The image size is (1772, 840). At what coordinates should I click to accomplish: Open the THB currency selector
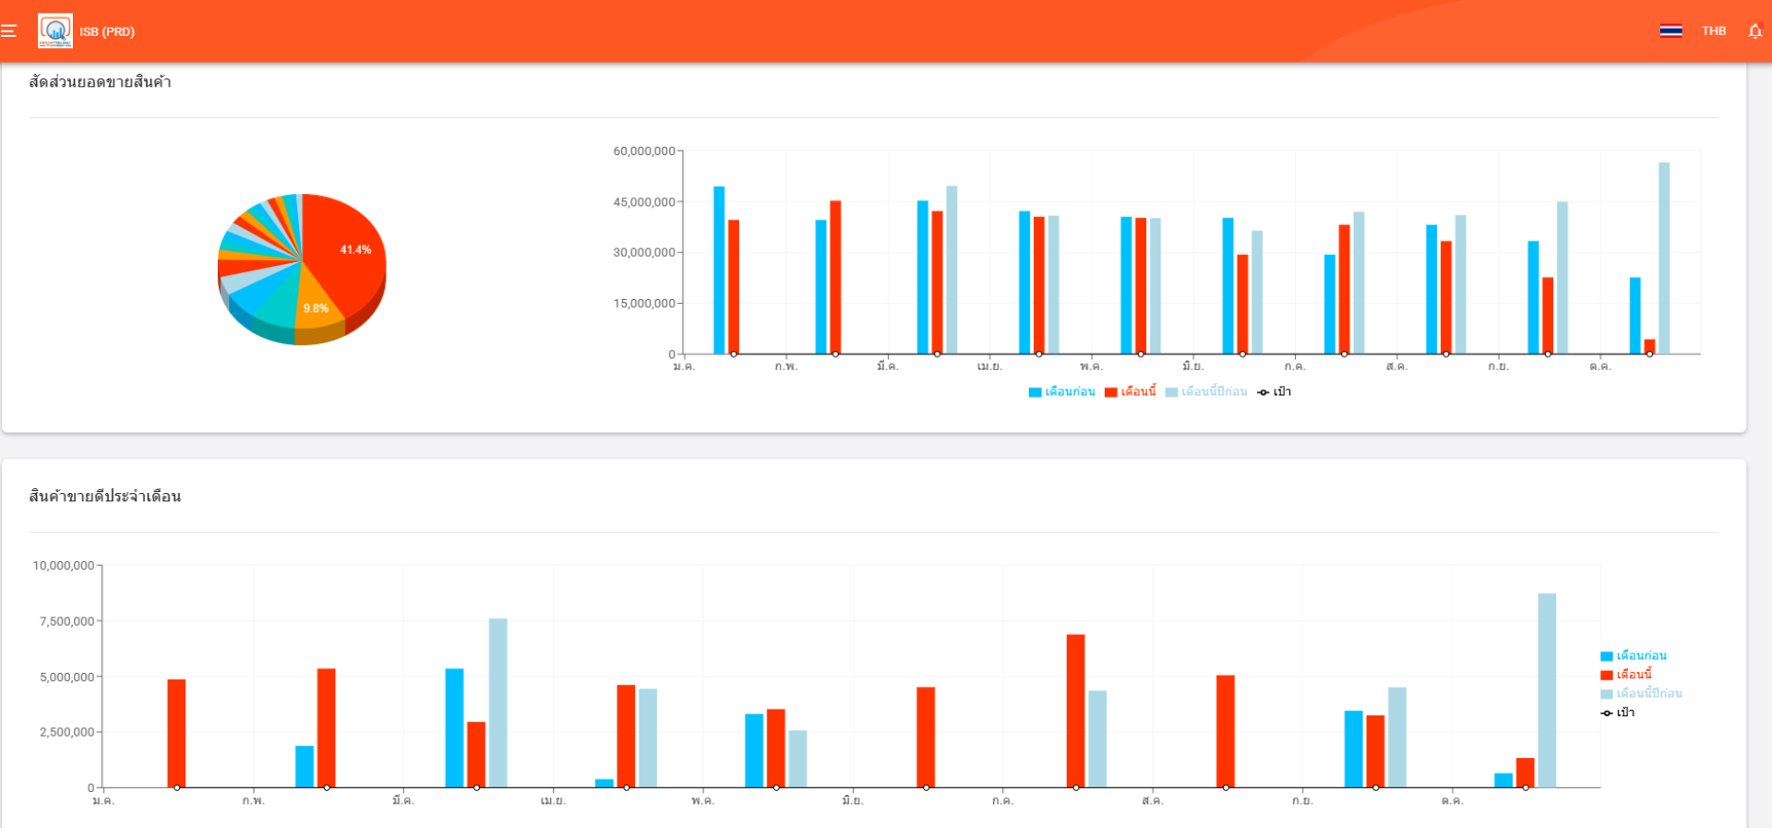click(1714, 31)
